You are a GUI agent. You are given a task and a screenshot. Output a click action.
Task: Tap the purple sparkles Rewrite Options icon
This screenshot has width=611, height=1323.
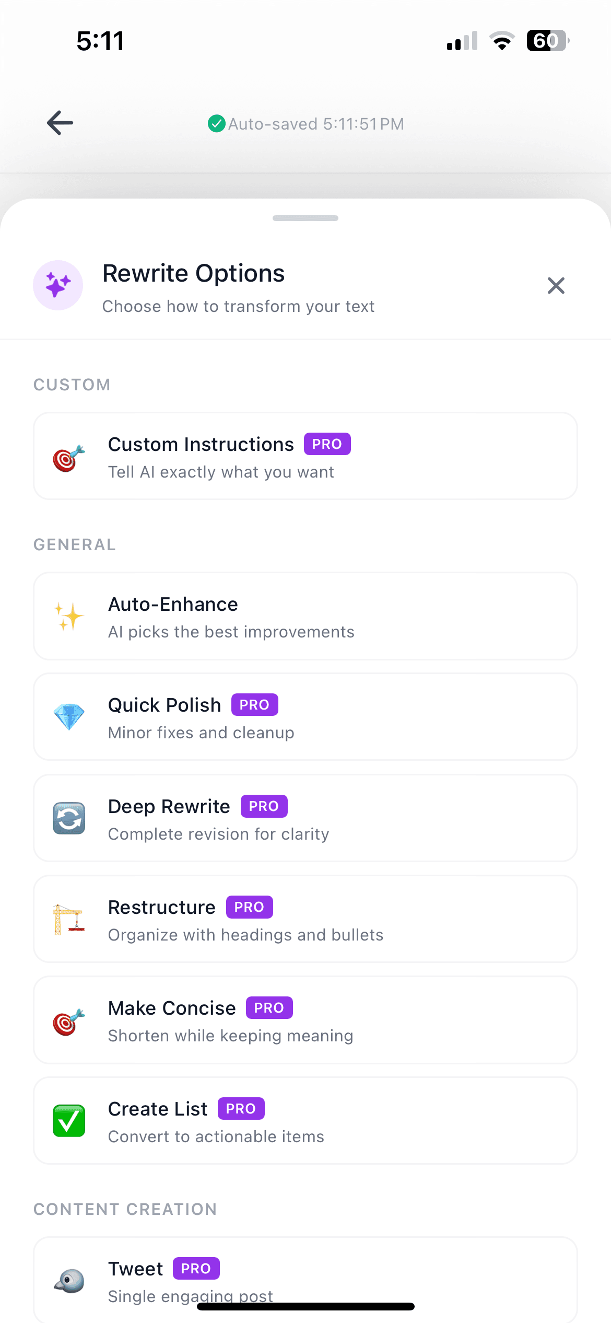point(58,285)
